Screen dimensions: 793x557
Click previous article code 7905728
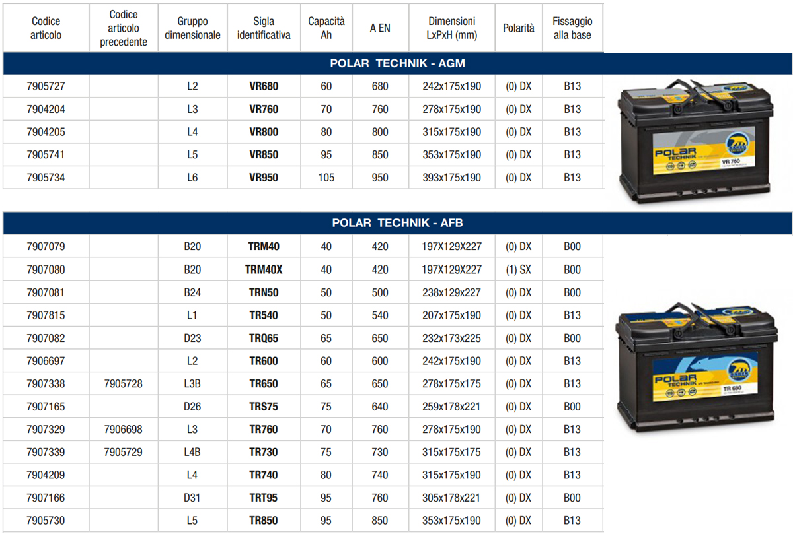pyautogui.click(x=124, y=383)
